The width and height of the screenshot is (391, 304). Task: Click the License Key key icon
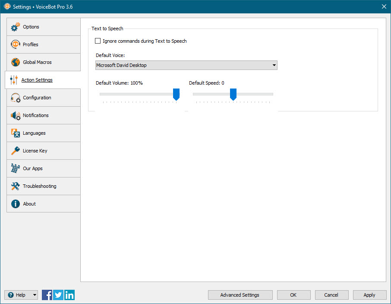tap(15, 151)
